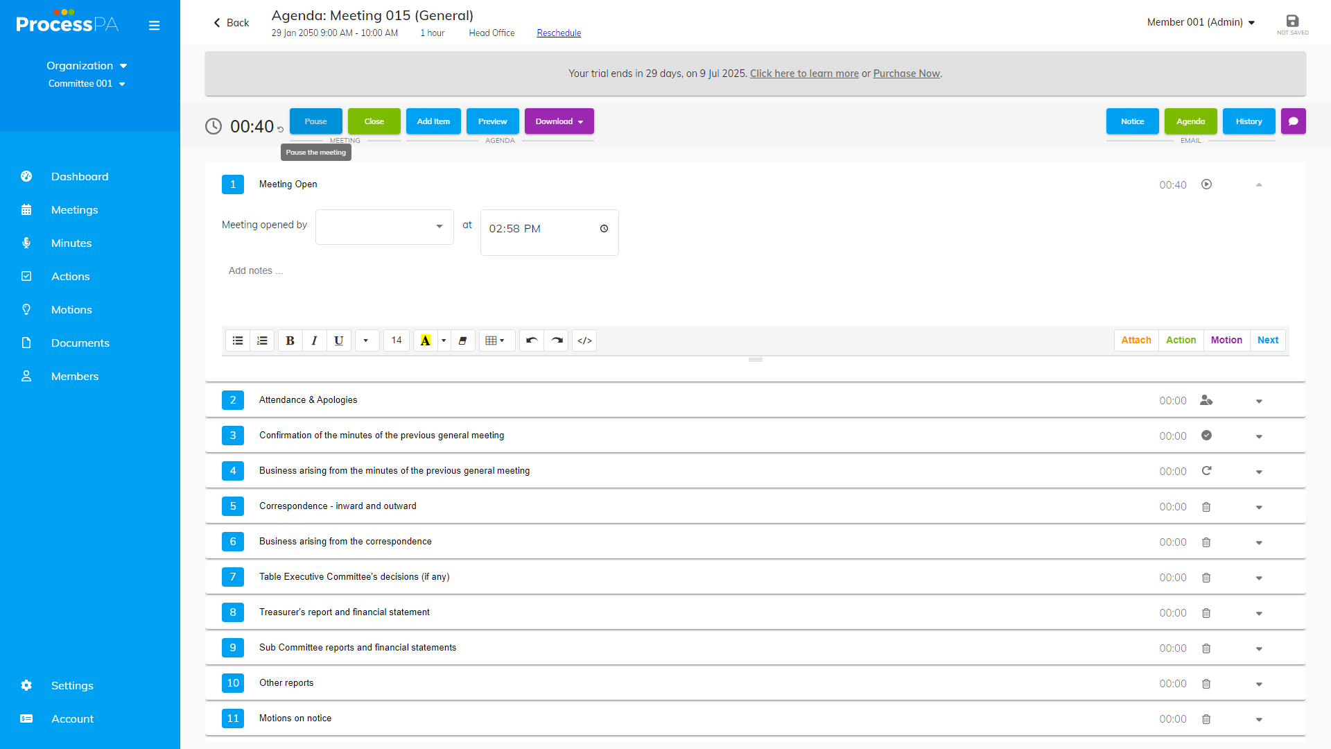1331x749 pixels.
Task: Expand the Attendance & Apologies item
Action: point(1259,401)
